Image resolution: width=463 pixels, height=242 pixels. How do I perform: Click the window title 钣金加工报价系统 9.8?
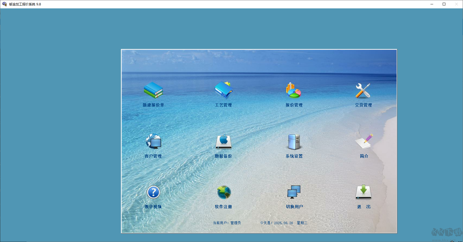pos(25,4)
